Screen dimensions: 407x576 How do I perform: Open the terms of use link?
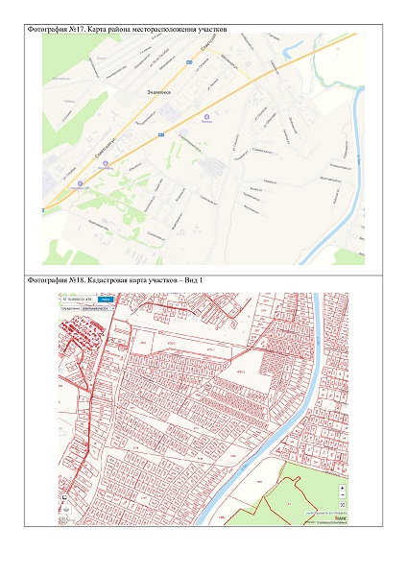pos(332,521)
